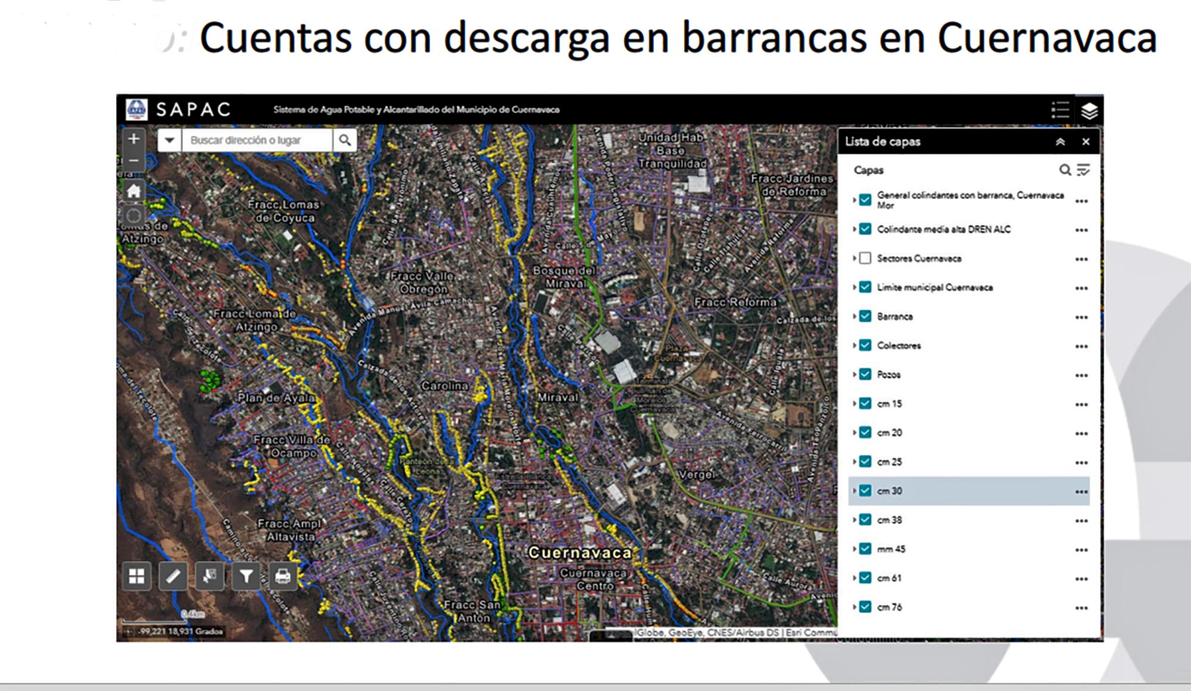This screenshot has width=1191, height=691.
Task: Select the cm 38 layer name
Action: point(890,520)
